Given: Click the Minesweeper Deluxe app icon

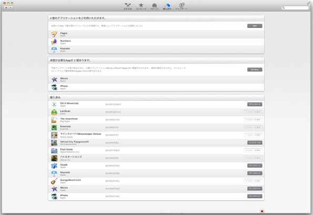Looking at the screenshot, I should click(54, 135).
